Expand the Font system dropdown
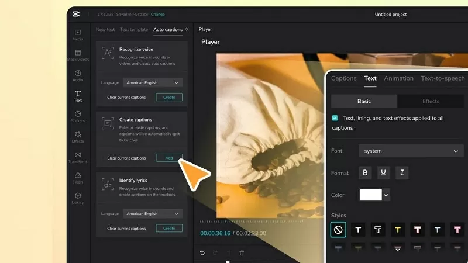The height and width of the screenshot is (263, 468). coord(411,151)
